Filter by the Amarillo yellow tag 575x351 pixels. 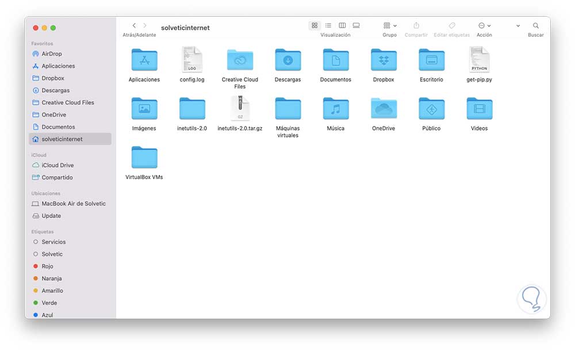(70, 291)
